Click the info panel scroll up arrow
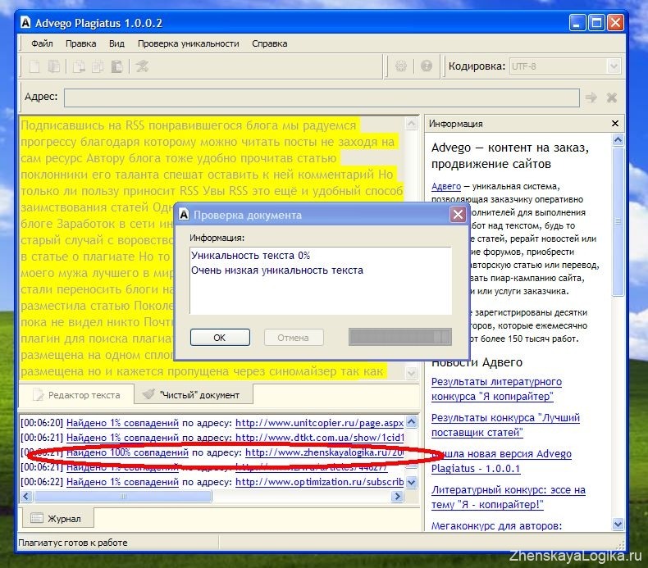This screenshot has width=648, height=568. click(x=618, y=139)
